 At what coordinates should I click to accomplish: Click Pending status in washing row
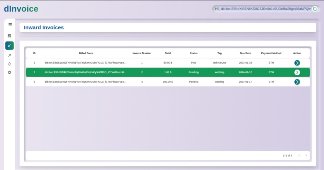pos(194,82)
